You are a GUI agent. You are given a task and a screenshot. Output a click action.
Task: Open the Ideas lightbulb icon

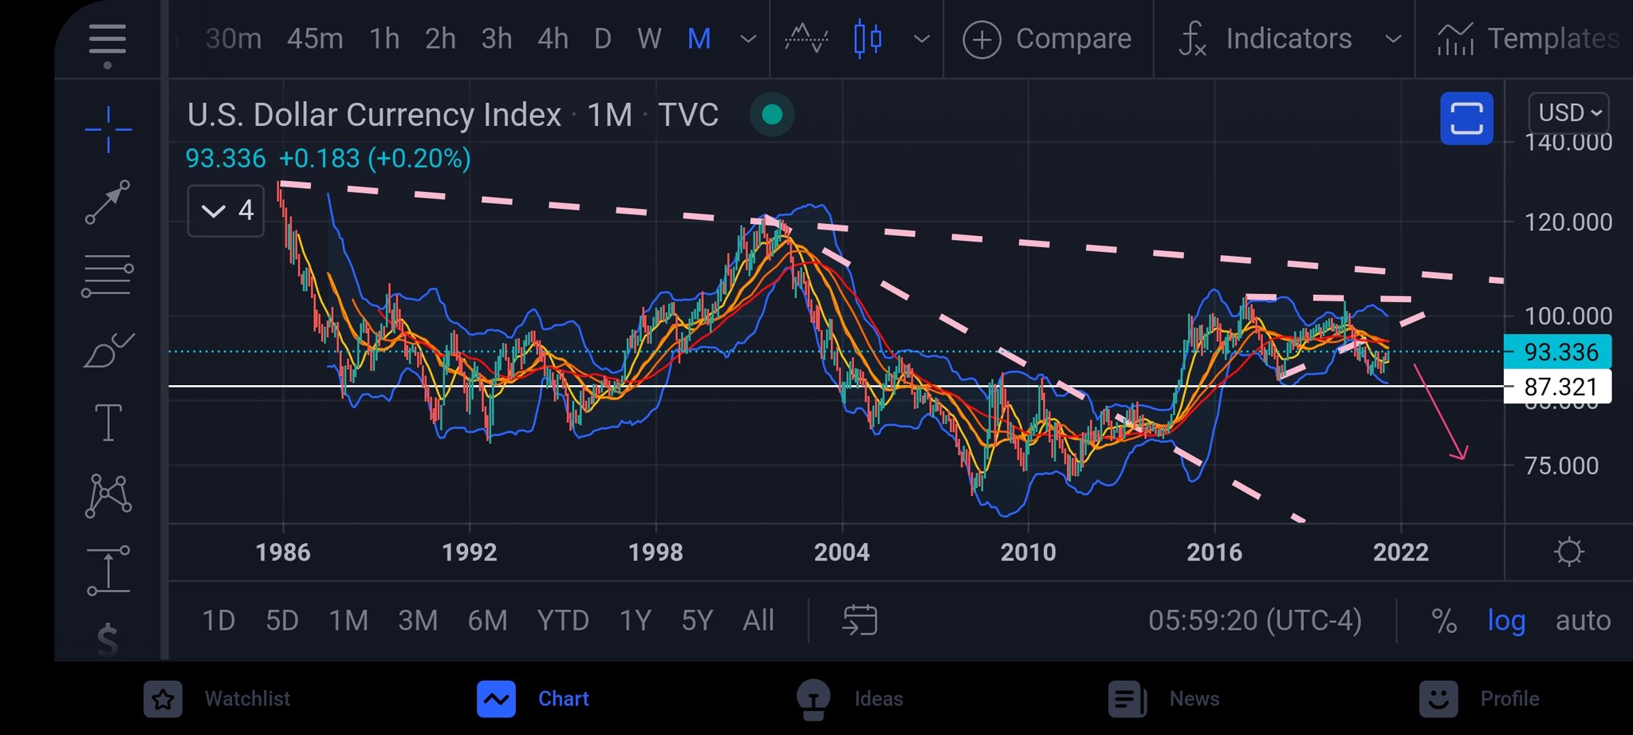pyautogui.click(x=813, y=699)
